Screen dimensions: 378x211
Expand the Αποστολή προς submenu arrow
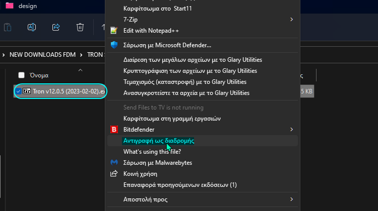291,199
